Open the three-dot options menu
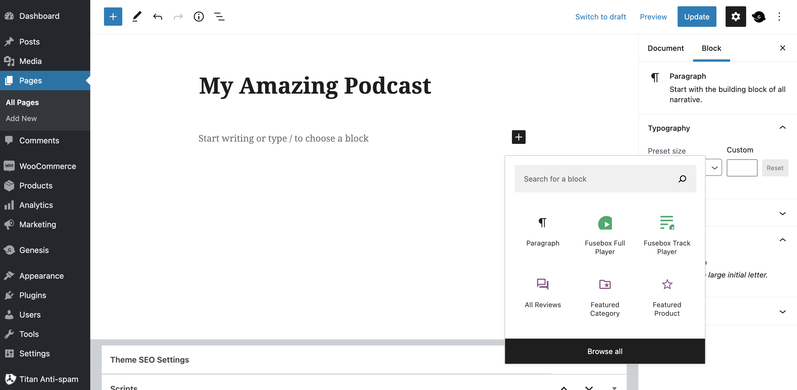Viewport: 797px width, 390px height. 779,16
